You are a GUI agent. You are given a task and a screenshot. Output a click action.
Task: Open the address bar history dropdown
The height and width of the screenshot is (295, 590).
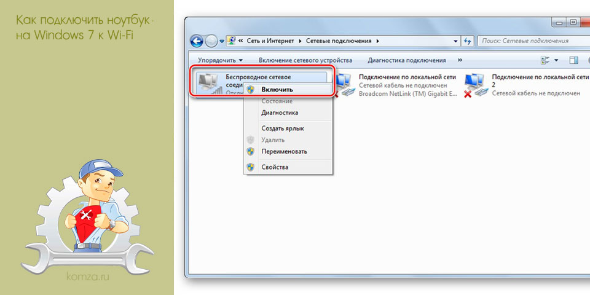[x=455, y=41]
